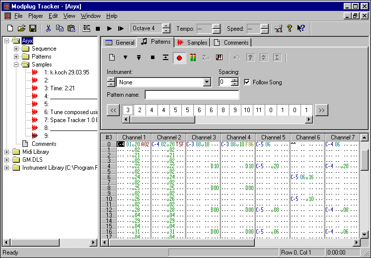The image size is (371, 258).
Task: Click the context help arrow icon
Action: click(x=300, y=29)
